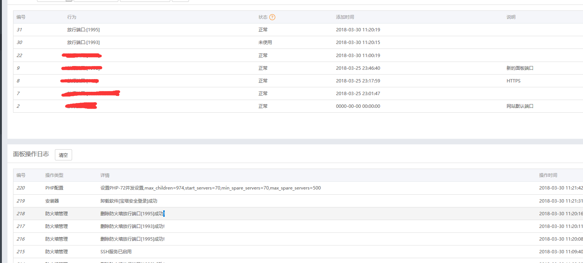
Task: Click log entry number 216
Action: pyautogui.click(x=21, y=239)
